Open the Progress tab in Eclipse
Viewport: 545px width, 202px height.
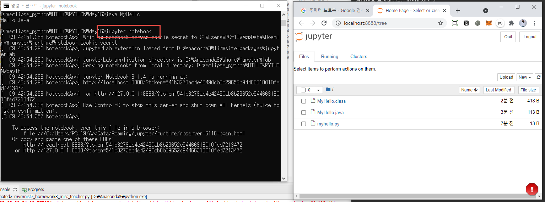click(33, 190)
